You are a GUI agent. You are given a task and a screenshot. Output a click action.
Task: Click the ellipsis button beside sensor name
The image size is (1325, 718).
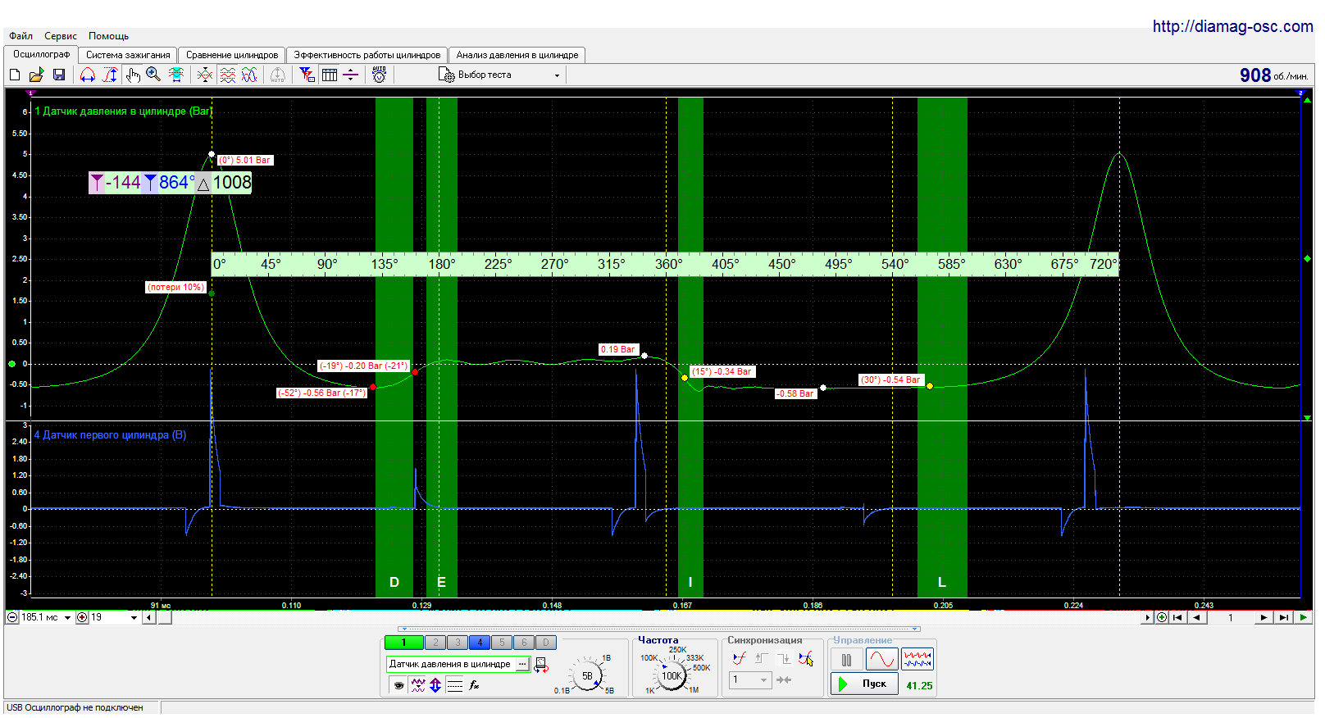click(x=523, y=664)
